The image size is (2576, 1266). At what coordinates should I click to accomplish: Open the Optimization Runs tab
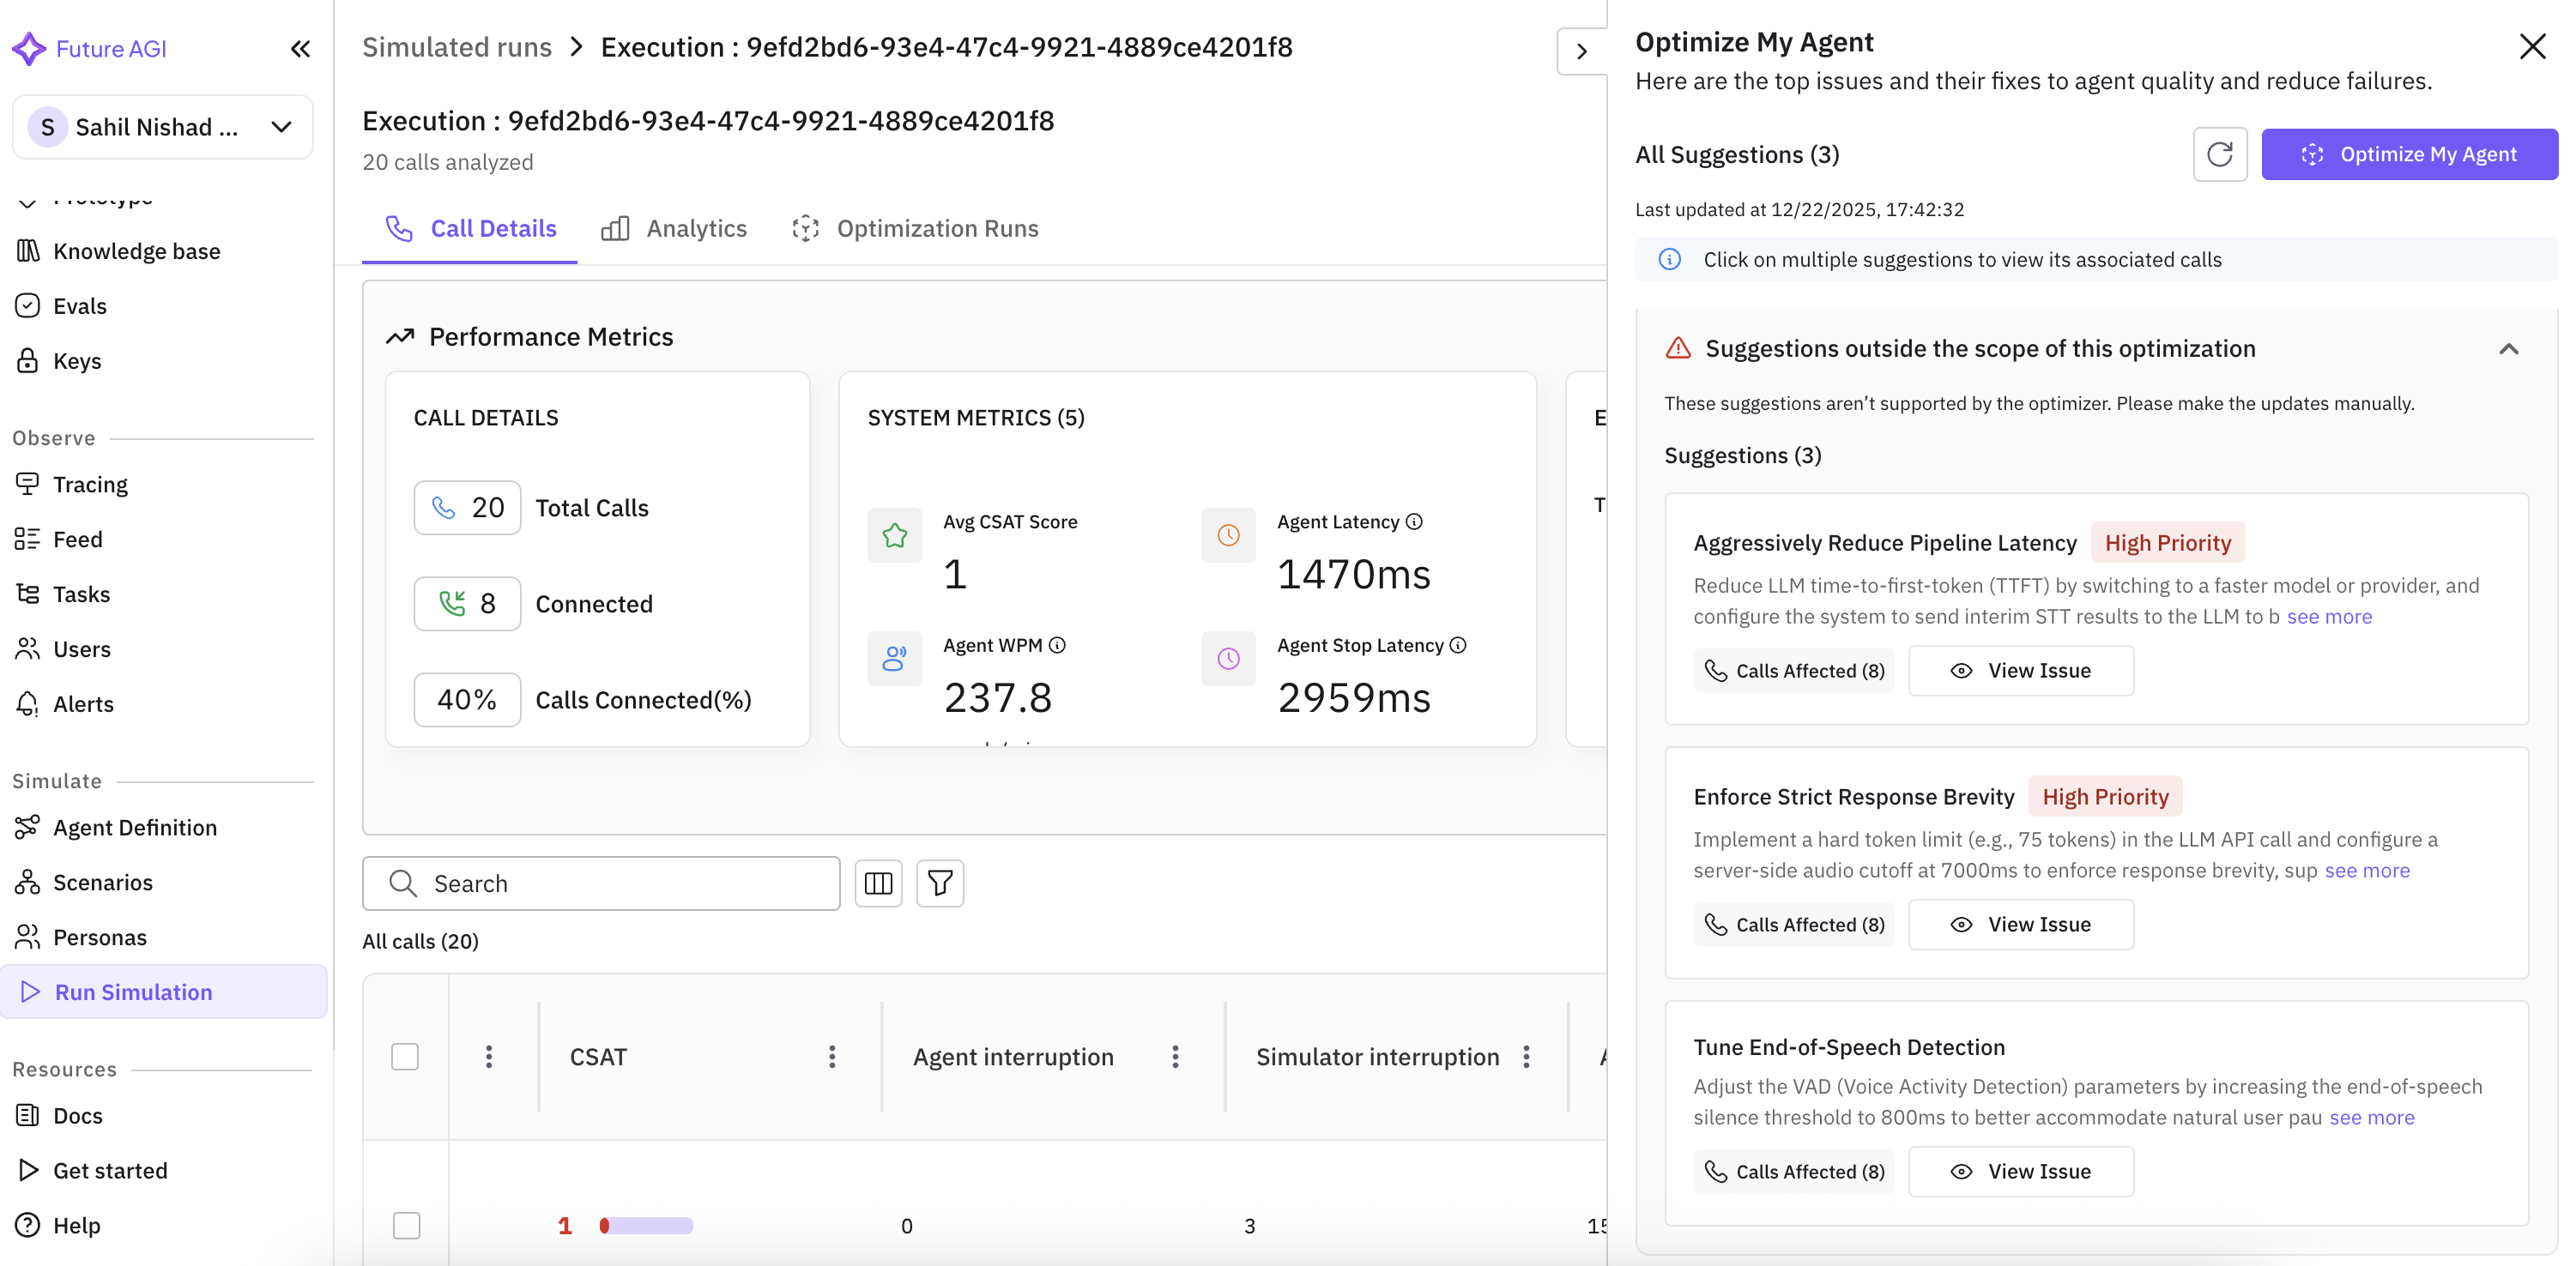coord(916,229)
